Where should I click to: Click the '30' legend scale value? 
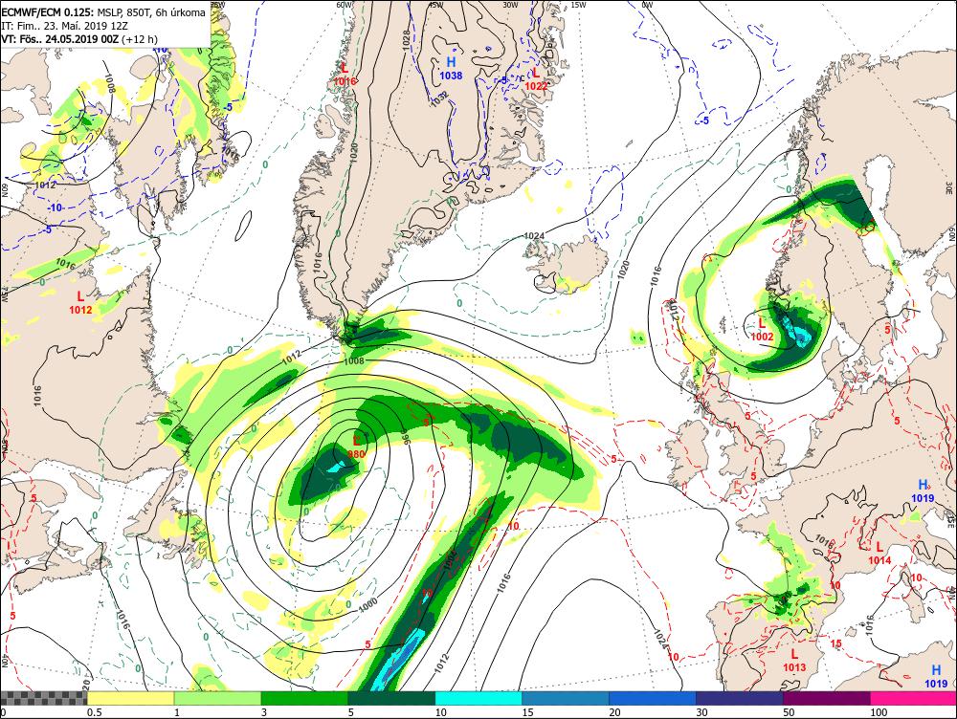click(701, 712)
